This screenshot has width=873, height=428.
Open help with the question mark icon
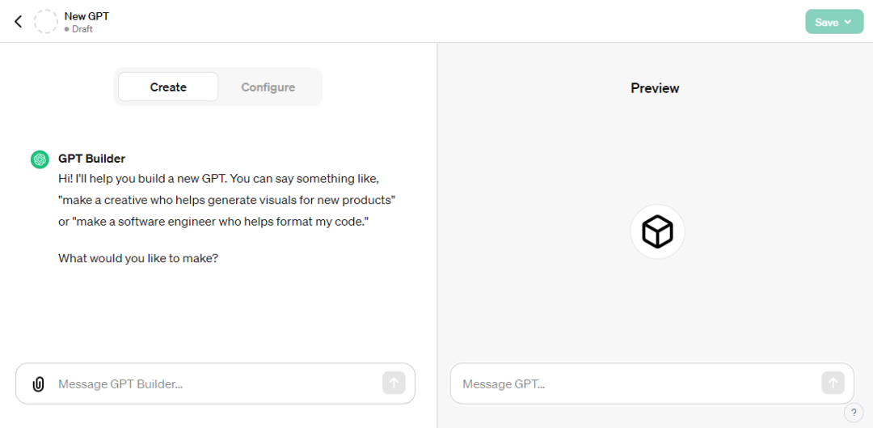(x=854, y=413)
